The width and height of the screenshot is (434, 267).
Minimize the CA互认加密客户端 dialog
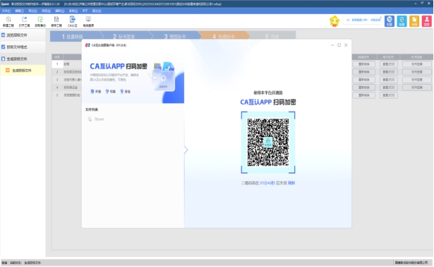(x=332, y=45)
